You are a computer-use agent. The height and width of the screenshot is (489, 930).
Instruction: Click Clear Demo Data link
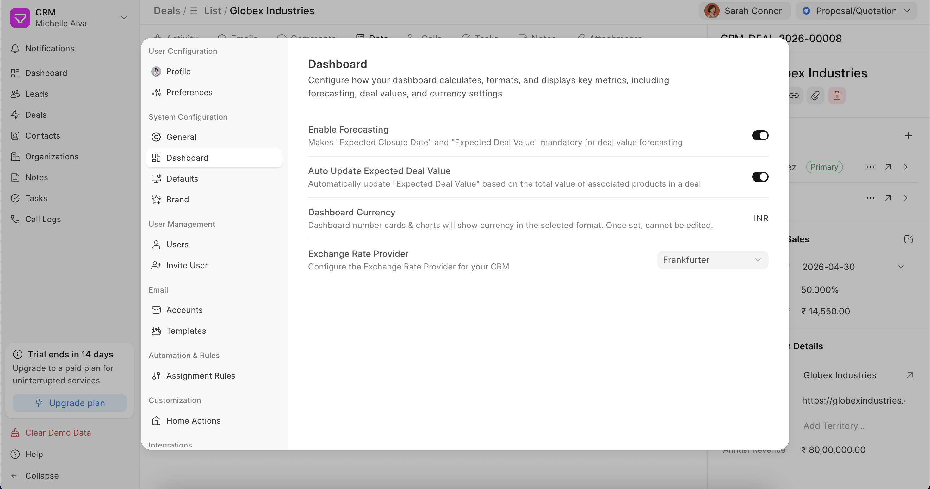coord(58,433)
